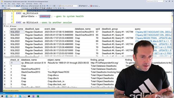Click the SSMS taskbar icon
The height and width of the screenshot is (98, 174).
click(15, 96)
